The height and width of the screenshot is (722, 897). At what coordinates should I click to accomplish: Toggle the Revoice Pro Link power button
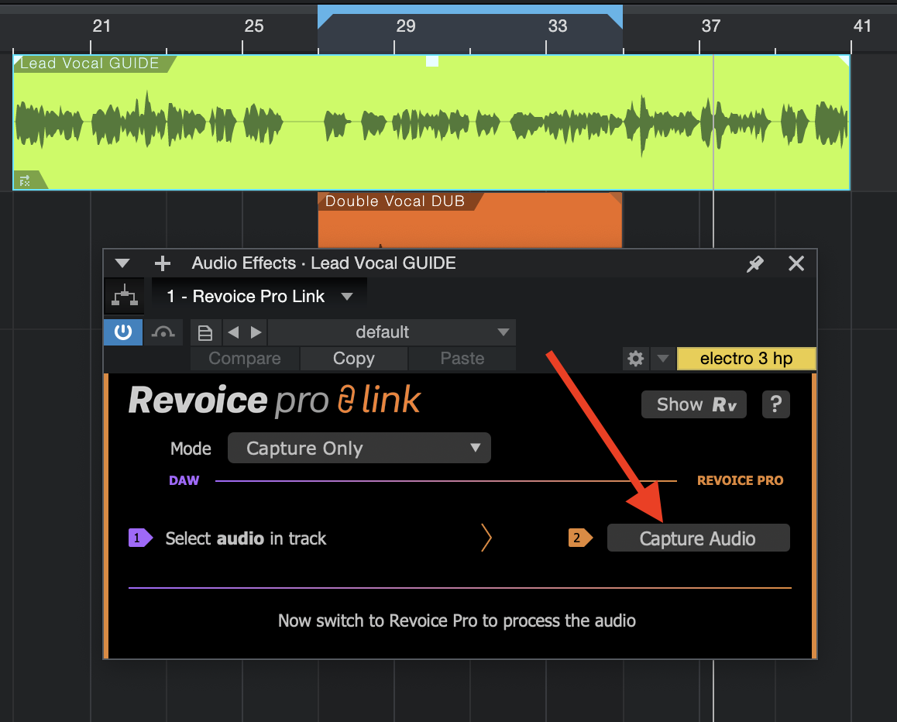[x=123, y=332]
